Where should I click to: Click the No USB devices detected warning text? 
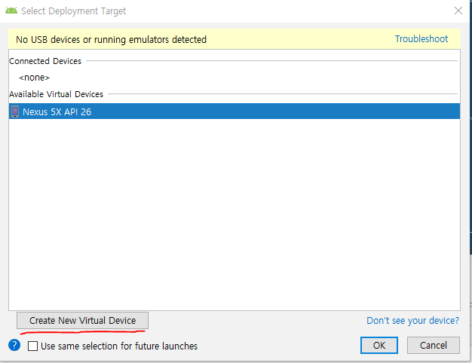pos(111,39)
